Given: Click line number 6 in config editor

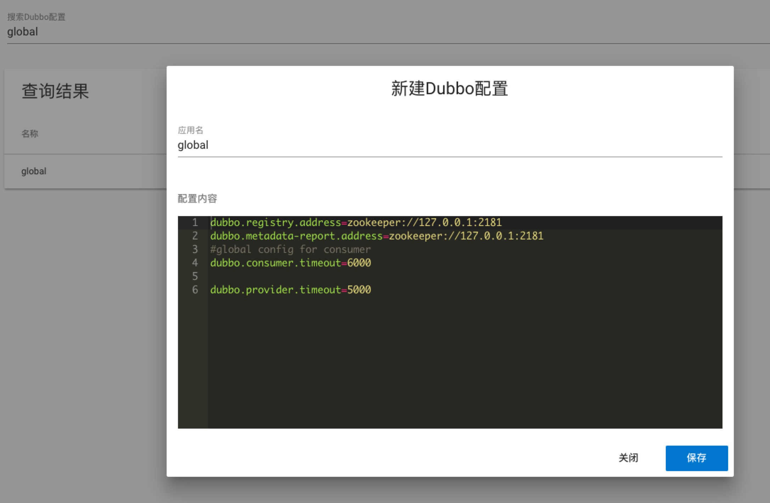Looking at the screenshot, I should (x=195, y=289).
